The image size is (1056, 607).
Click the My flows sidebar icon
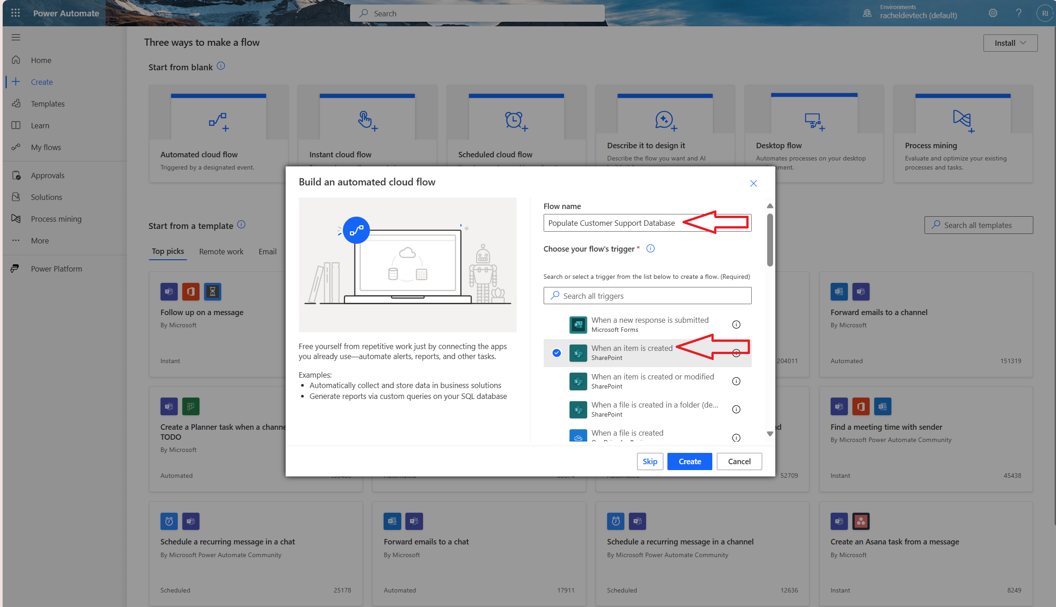16,147
